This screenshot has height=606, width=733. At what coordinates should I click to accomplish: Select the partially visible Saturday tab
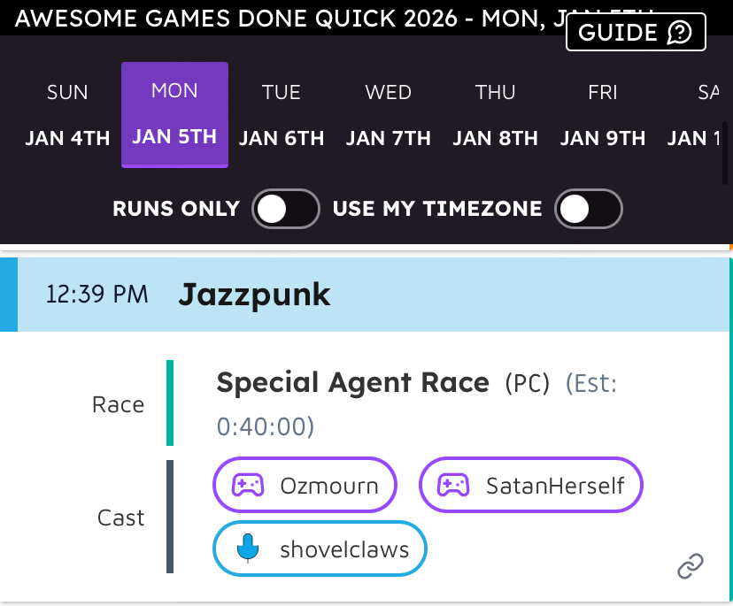click(x=698, y=115)
